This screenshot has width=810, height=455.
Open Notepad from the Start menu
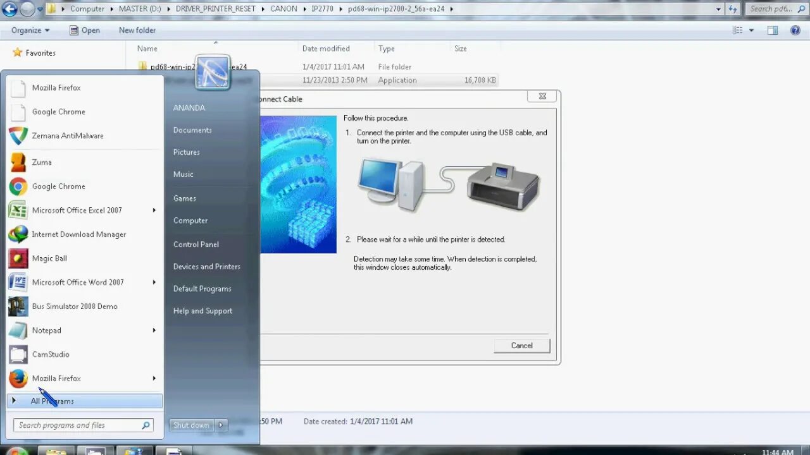coord(85,331)
